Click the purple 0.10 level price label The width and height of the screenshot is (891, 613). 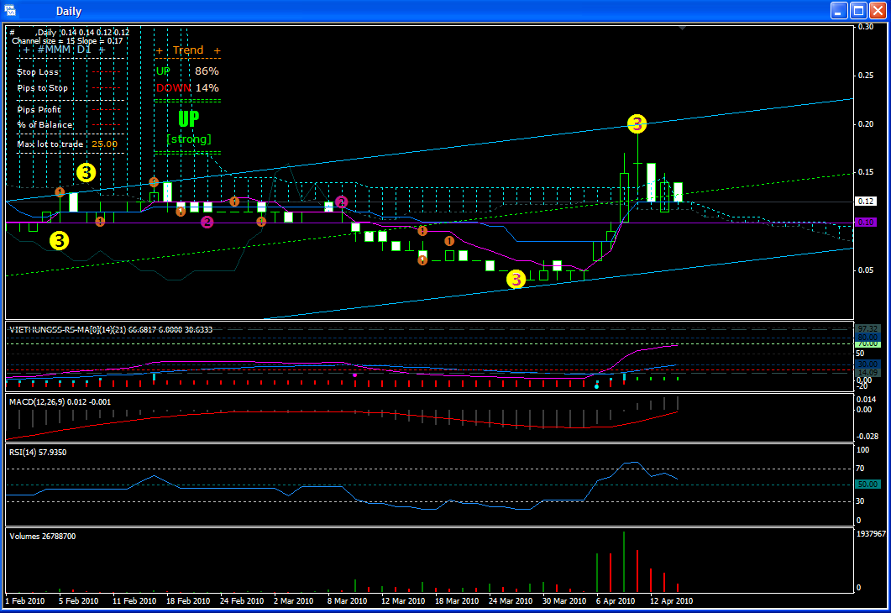pos(866,223)
